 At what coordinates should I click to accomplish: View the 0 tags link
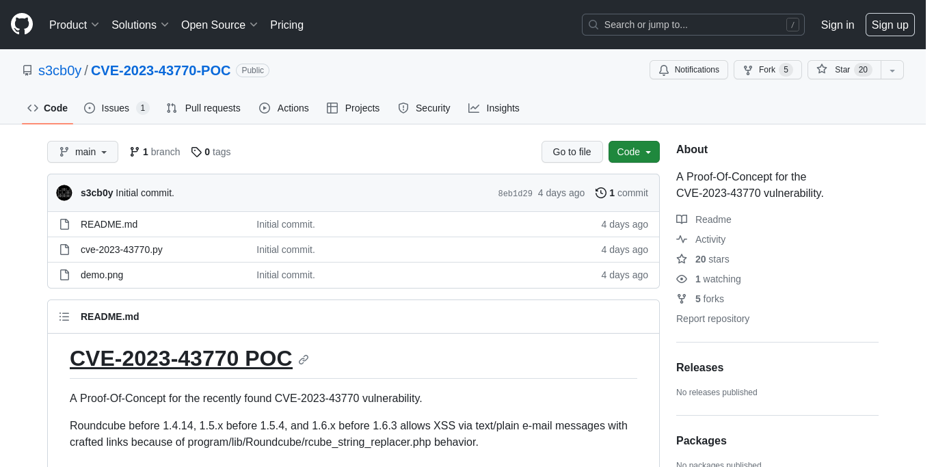pos(211,152)
